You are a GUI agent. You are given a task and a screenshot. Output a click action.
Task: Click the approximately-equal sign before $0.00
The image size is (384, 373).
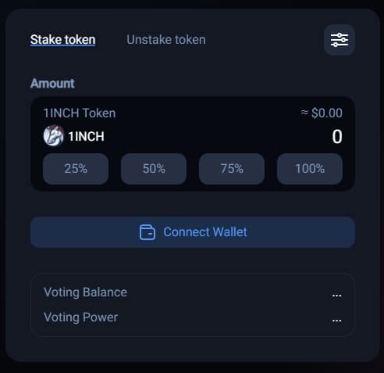(x=304, y=113)
